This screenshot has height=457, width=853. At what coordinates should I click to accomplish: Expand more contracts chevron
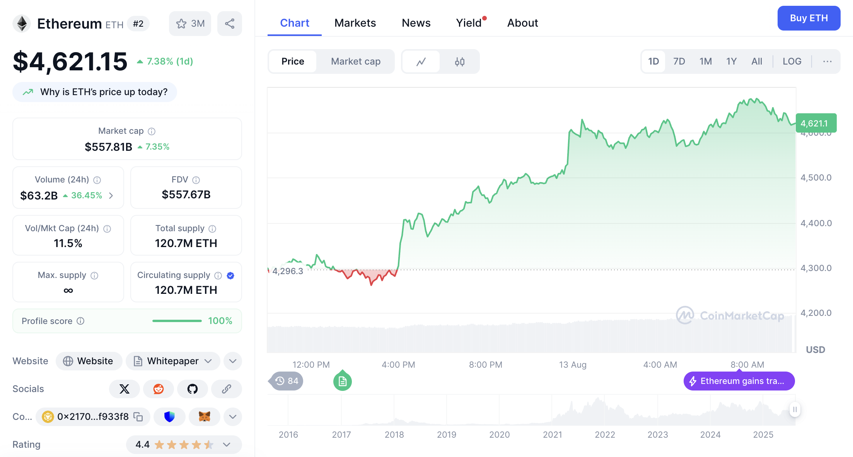[x=233, y=417]
